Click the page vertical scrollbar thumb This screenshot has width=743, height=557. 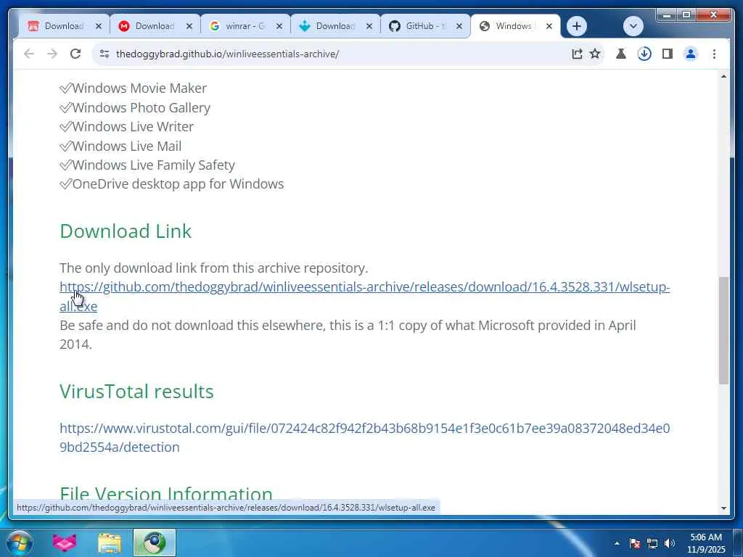(723, 331)
